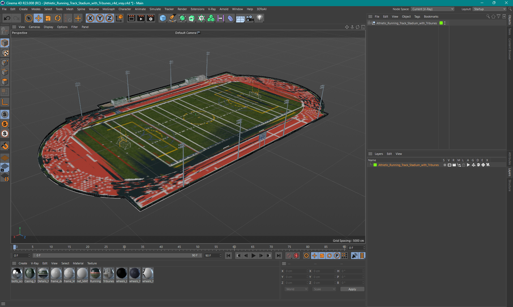Click search icon in Object Manager
The image size is (513, 307).
click(x=488, y=17)
